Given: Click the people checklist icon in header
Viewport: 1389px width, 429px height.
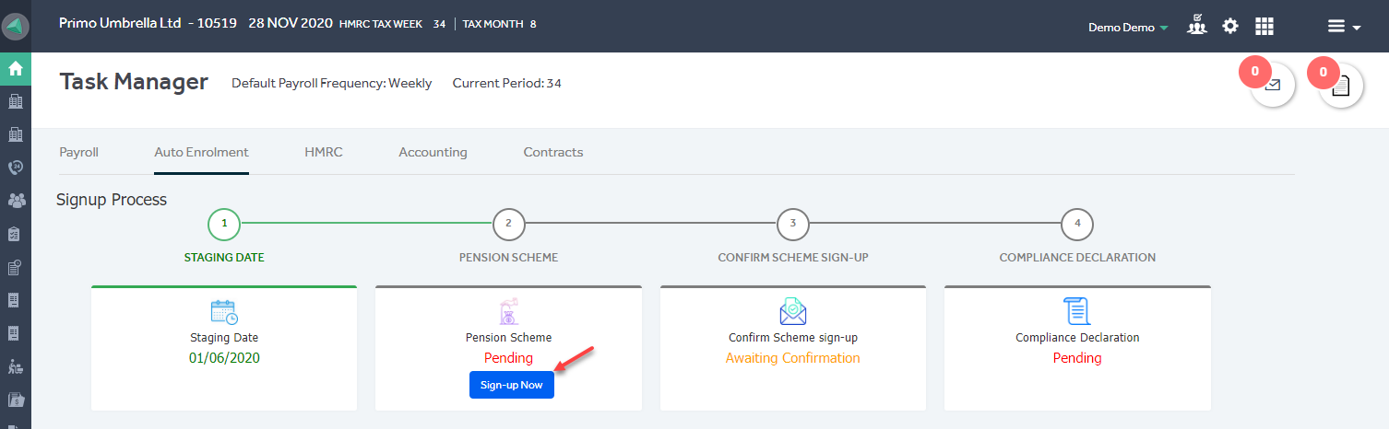Looking at the screenshot, I should point(1197,25).
